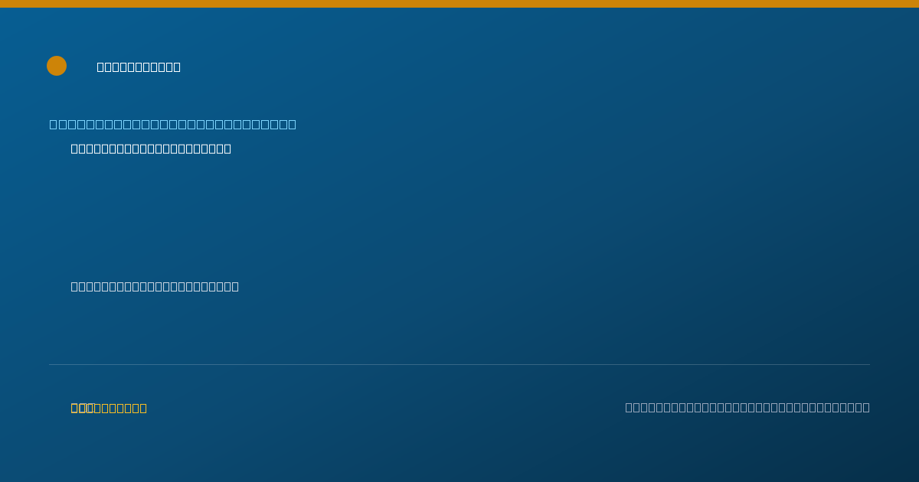Click the thin horizontal divider line
The height and width of the screenshot is (482, 919).
pos(459,364)
